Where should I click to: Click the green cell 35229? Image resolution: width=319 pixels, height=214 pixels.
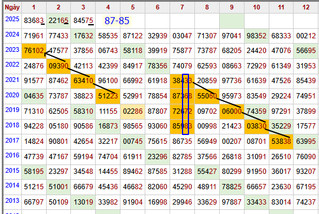pyautogui.click(x=281, y=126)
